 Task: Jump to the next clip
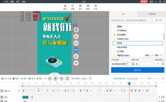[x=61, y=79]
